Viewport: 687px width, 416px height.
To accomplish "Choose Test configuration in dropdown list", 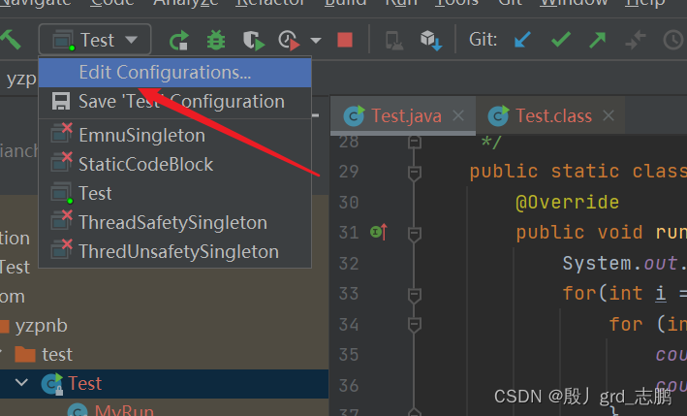I will click(x=174, y=193).
